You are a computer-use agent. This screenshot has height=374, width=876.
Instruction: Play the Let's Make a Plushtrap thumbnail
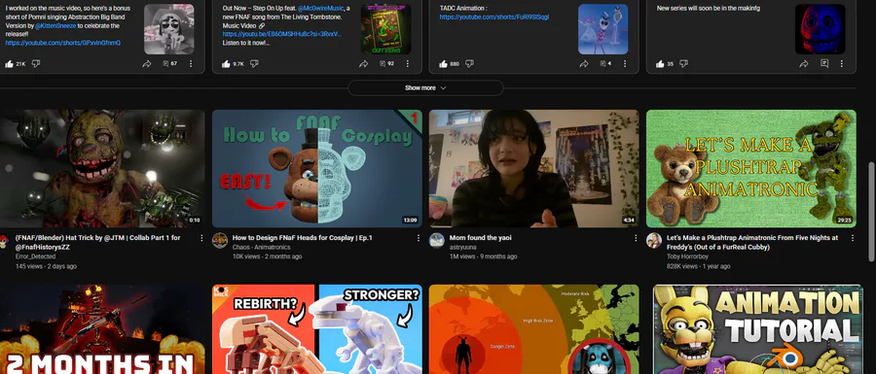pos(750,168)
